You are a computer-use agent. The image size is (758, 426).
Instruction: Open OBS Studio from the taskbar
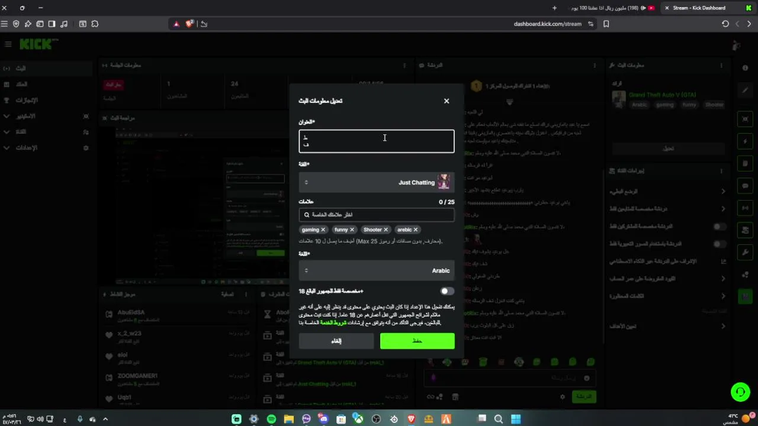376,419
